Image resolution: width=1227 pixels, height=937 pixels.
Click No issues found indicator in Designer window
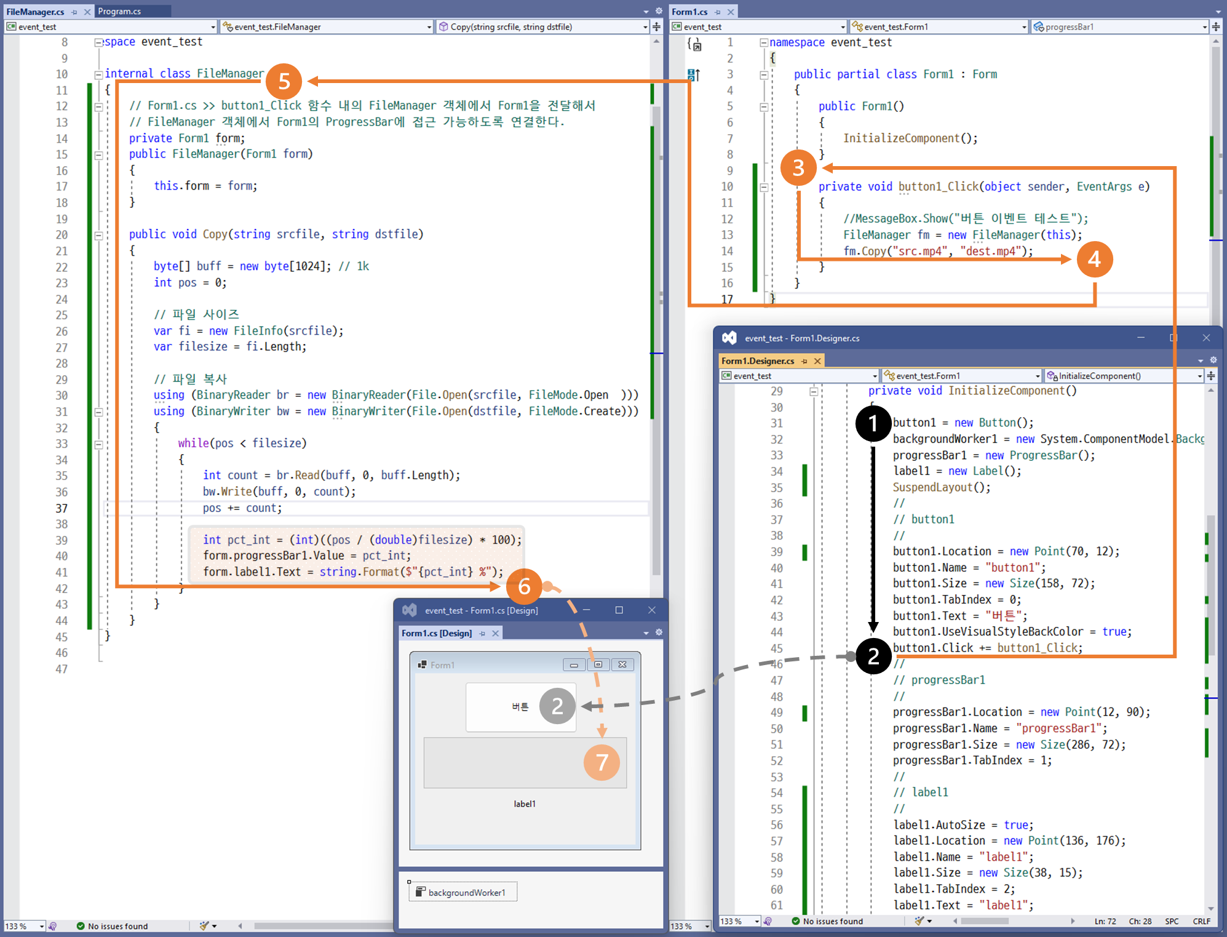(x=827, y=921)
